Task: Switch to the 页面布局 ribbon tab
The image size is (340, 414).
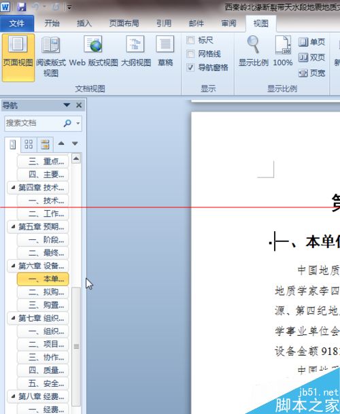Action: 124,24
